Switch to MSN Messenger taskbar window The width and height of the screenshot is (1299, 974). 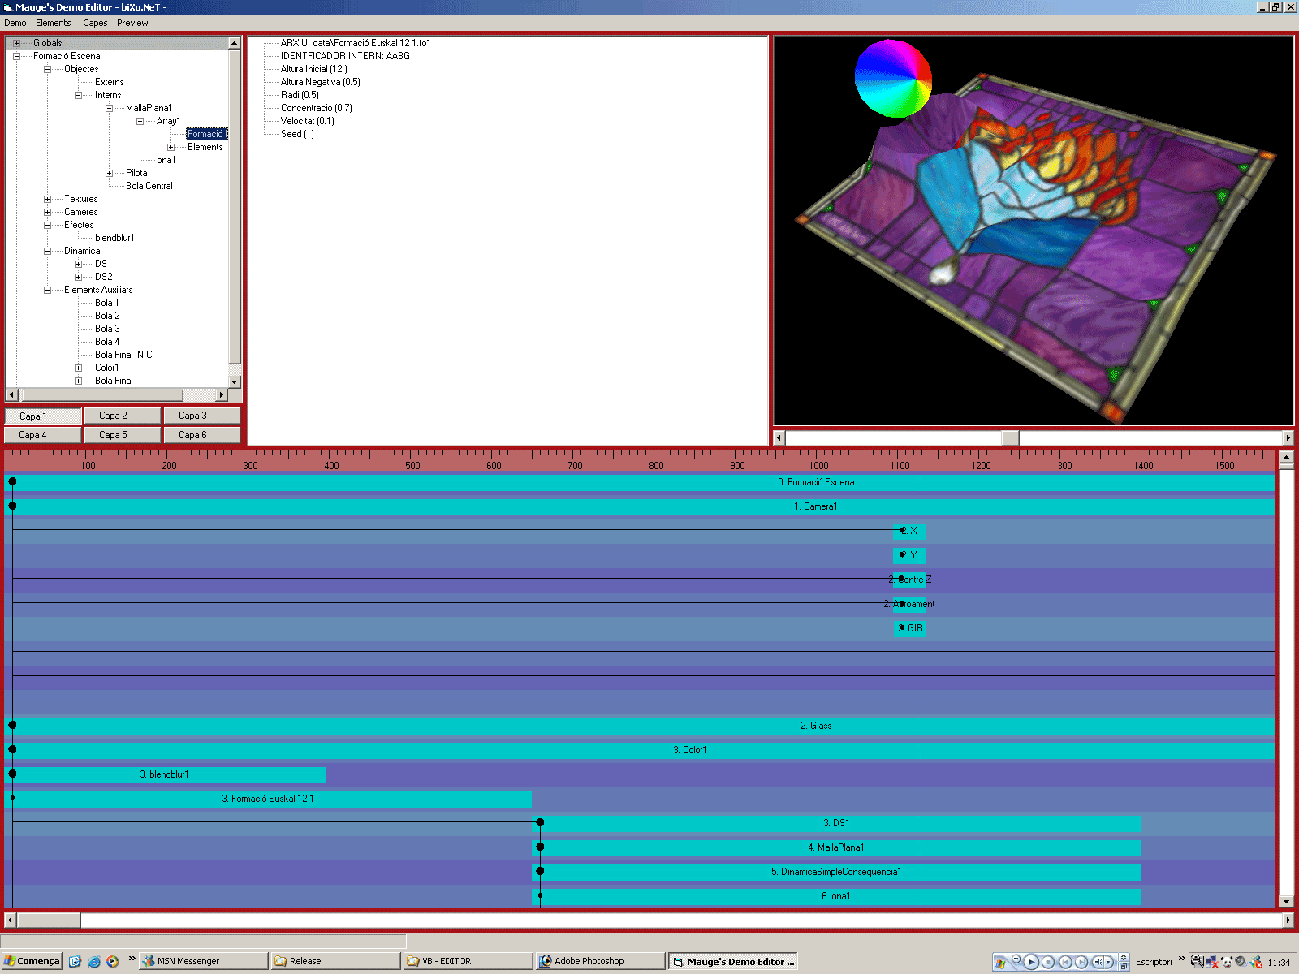(204, 961)
